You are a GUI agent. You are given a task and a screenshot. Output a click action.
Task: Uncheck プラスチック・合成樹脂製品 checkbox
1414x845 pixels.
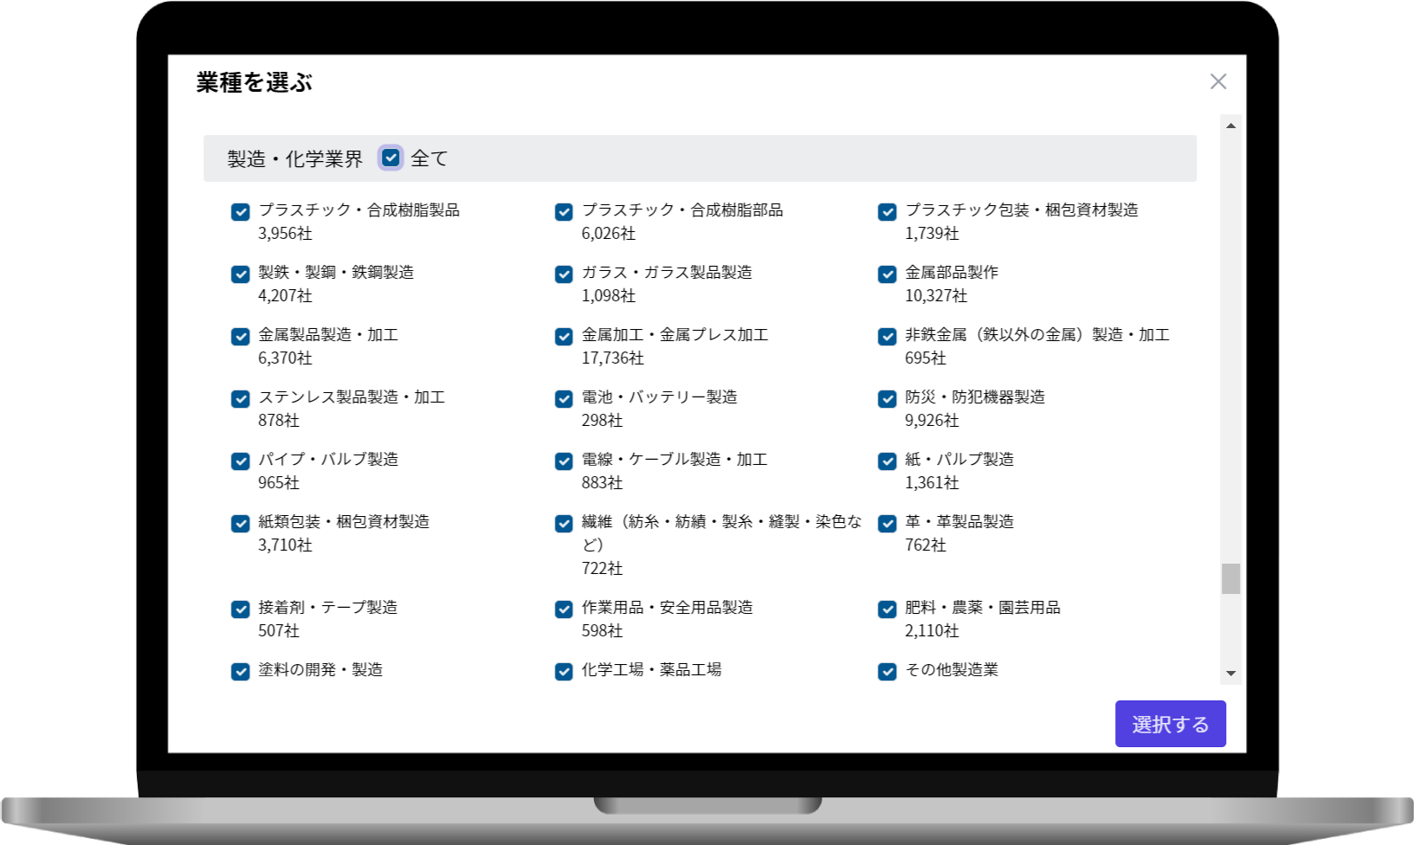(x=241, y=212)
